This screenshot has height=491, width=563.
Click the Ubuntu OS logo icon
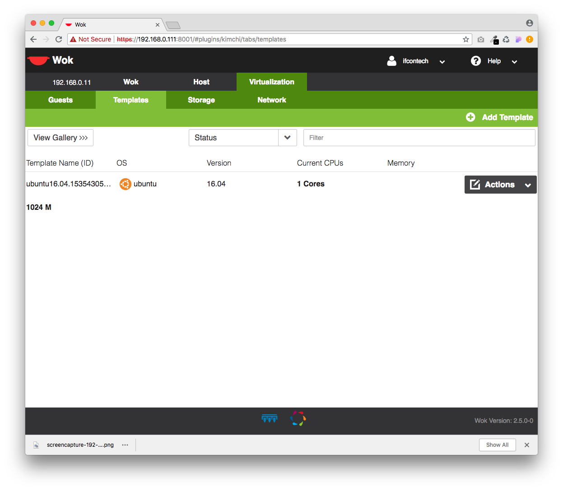tap(125, 184)
